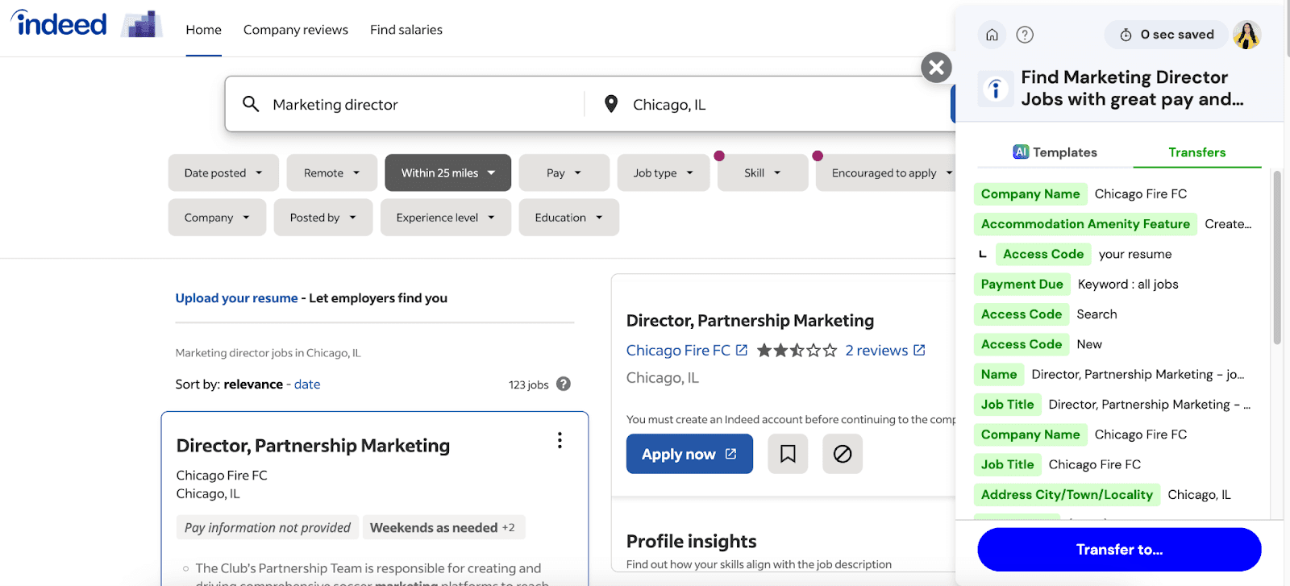
Task: Click the user avatar in side panel
Action: pyautogui.click(x=1246, y=35)
